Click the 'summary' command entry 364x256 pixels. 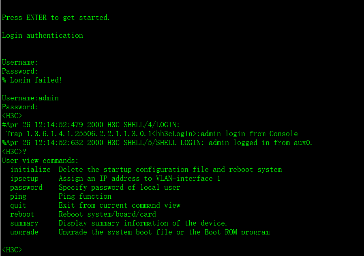pos(24,223)
